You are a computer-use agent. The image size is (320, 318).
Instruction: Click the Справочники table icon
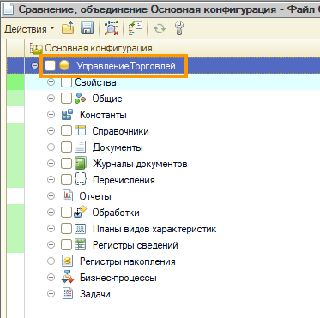80,131
